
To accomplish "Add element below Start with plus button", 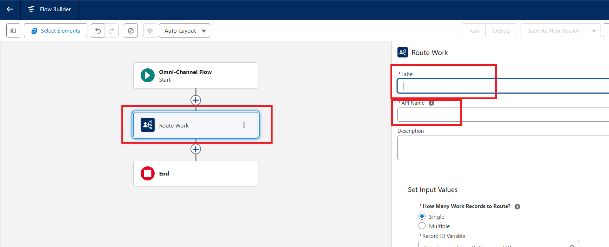I will click(x=196, y=100).
